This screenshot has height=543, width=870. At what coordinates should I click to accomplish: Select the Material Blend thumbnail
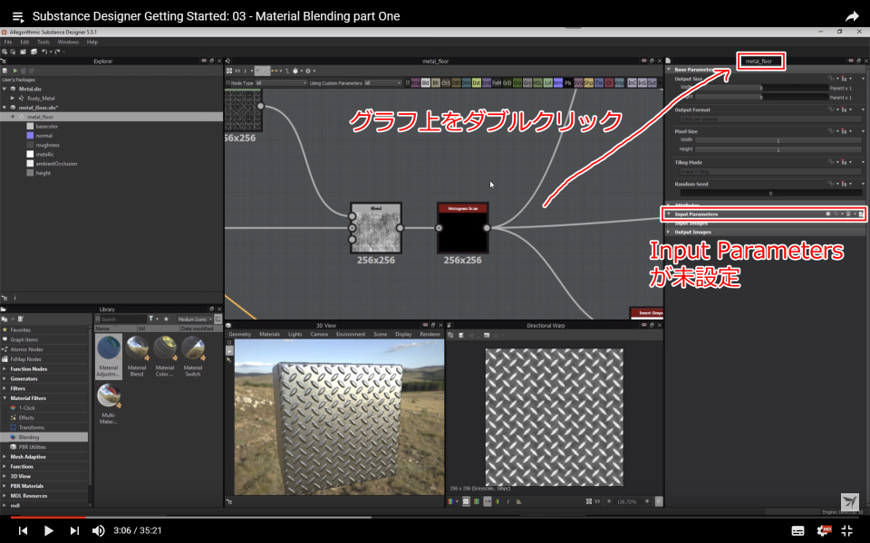click(137, 357)
